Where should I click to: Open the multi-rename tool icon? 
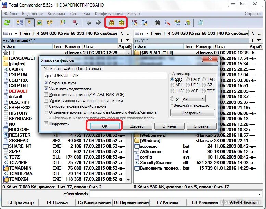[x=167, y=23]
